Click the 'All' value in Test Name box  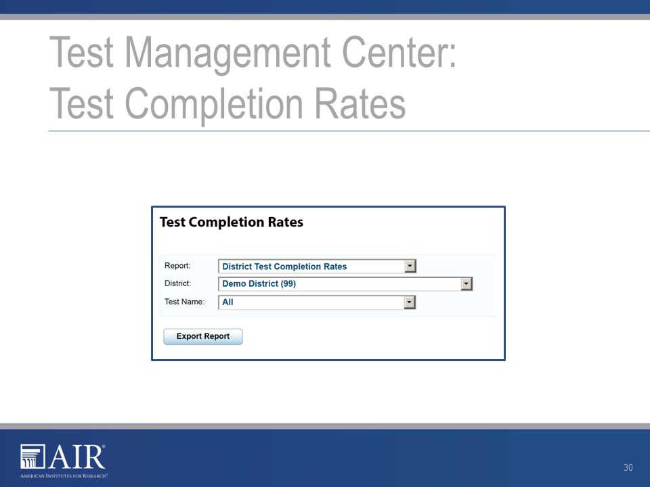[x=227, y=302]
